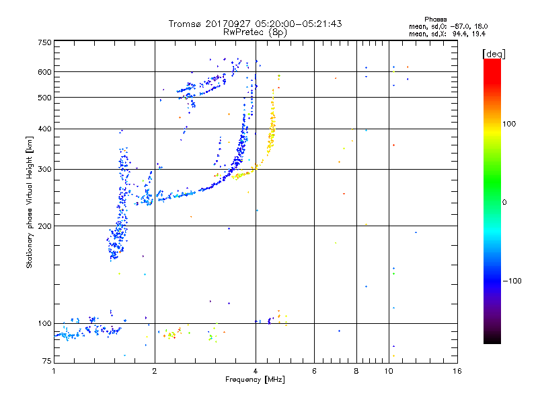Screen dimensions: 538x404
Task: Click the '500' height axis tick label
Action: tap(44, 98)
